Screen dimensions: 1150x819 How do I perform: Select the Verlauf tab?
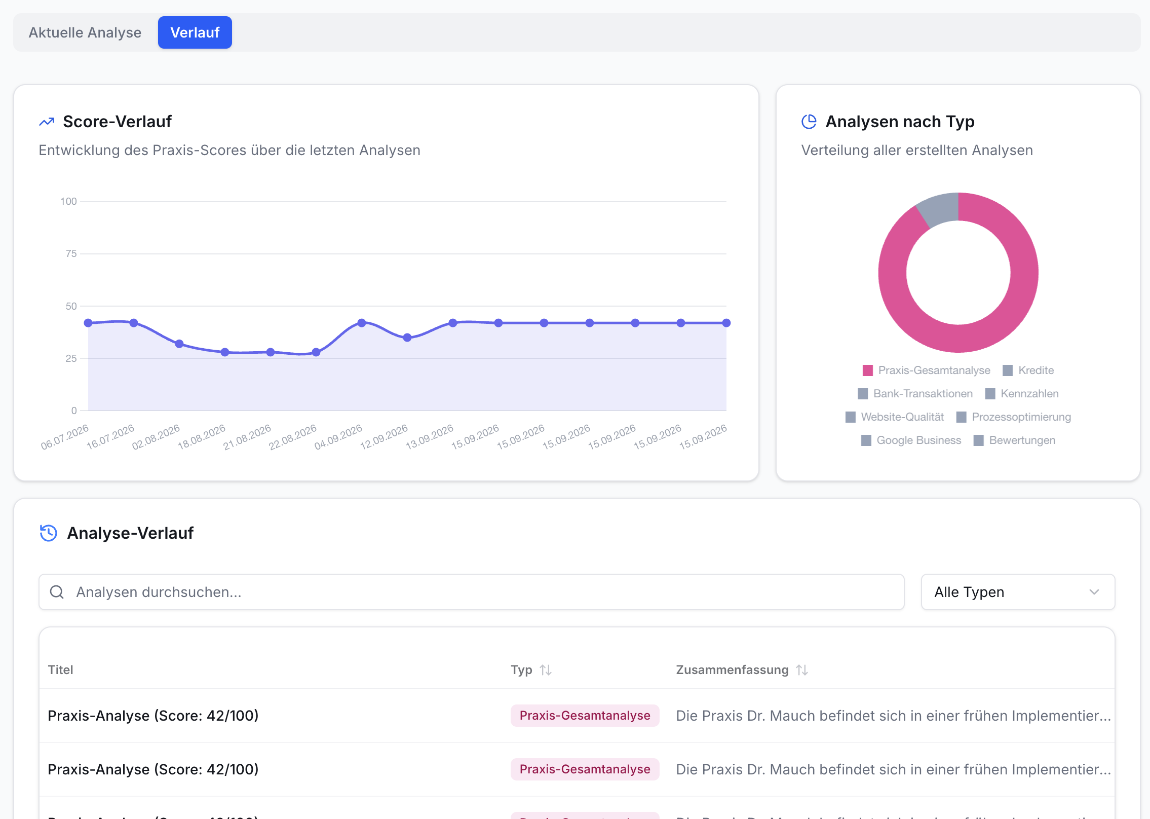[x=195, y=32]
